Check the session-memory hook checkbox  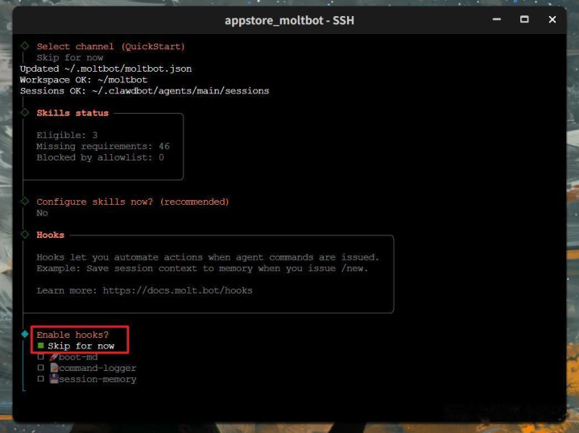40,380
